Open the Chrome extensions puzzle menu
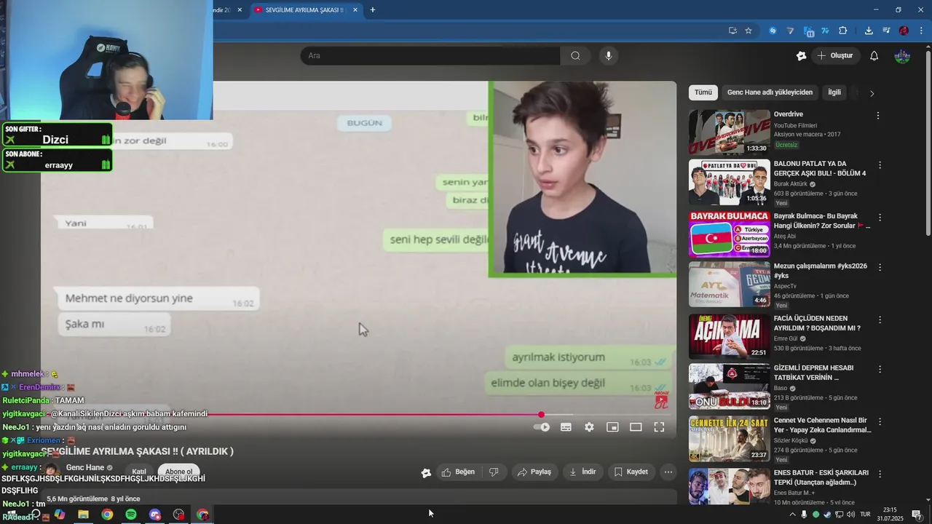The height and width of the screenshot is (524, 932). pyautogui.click(x=843, y=31)
